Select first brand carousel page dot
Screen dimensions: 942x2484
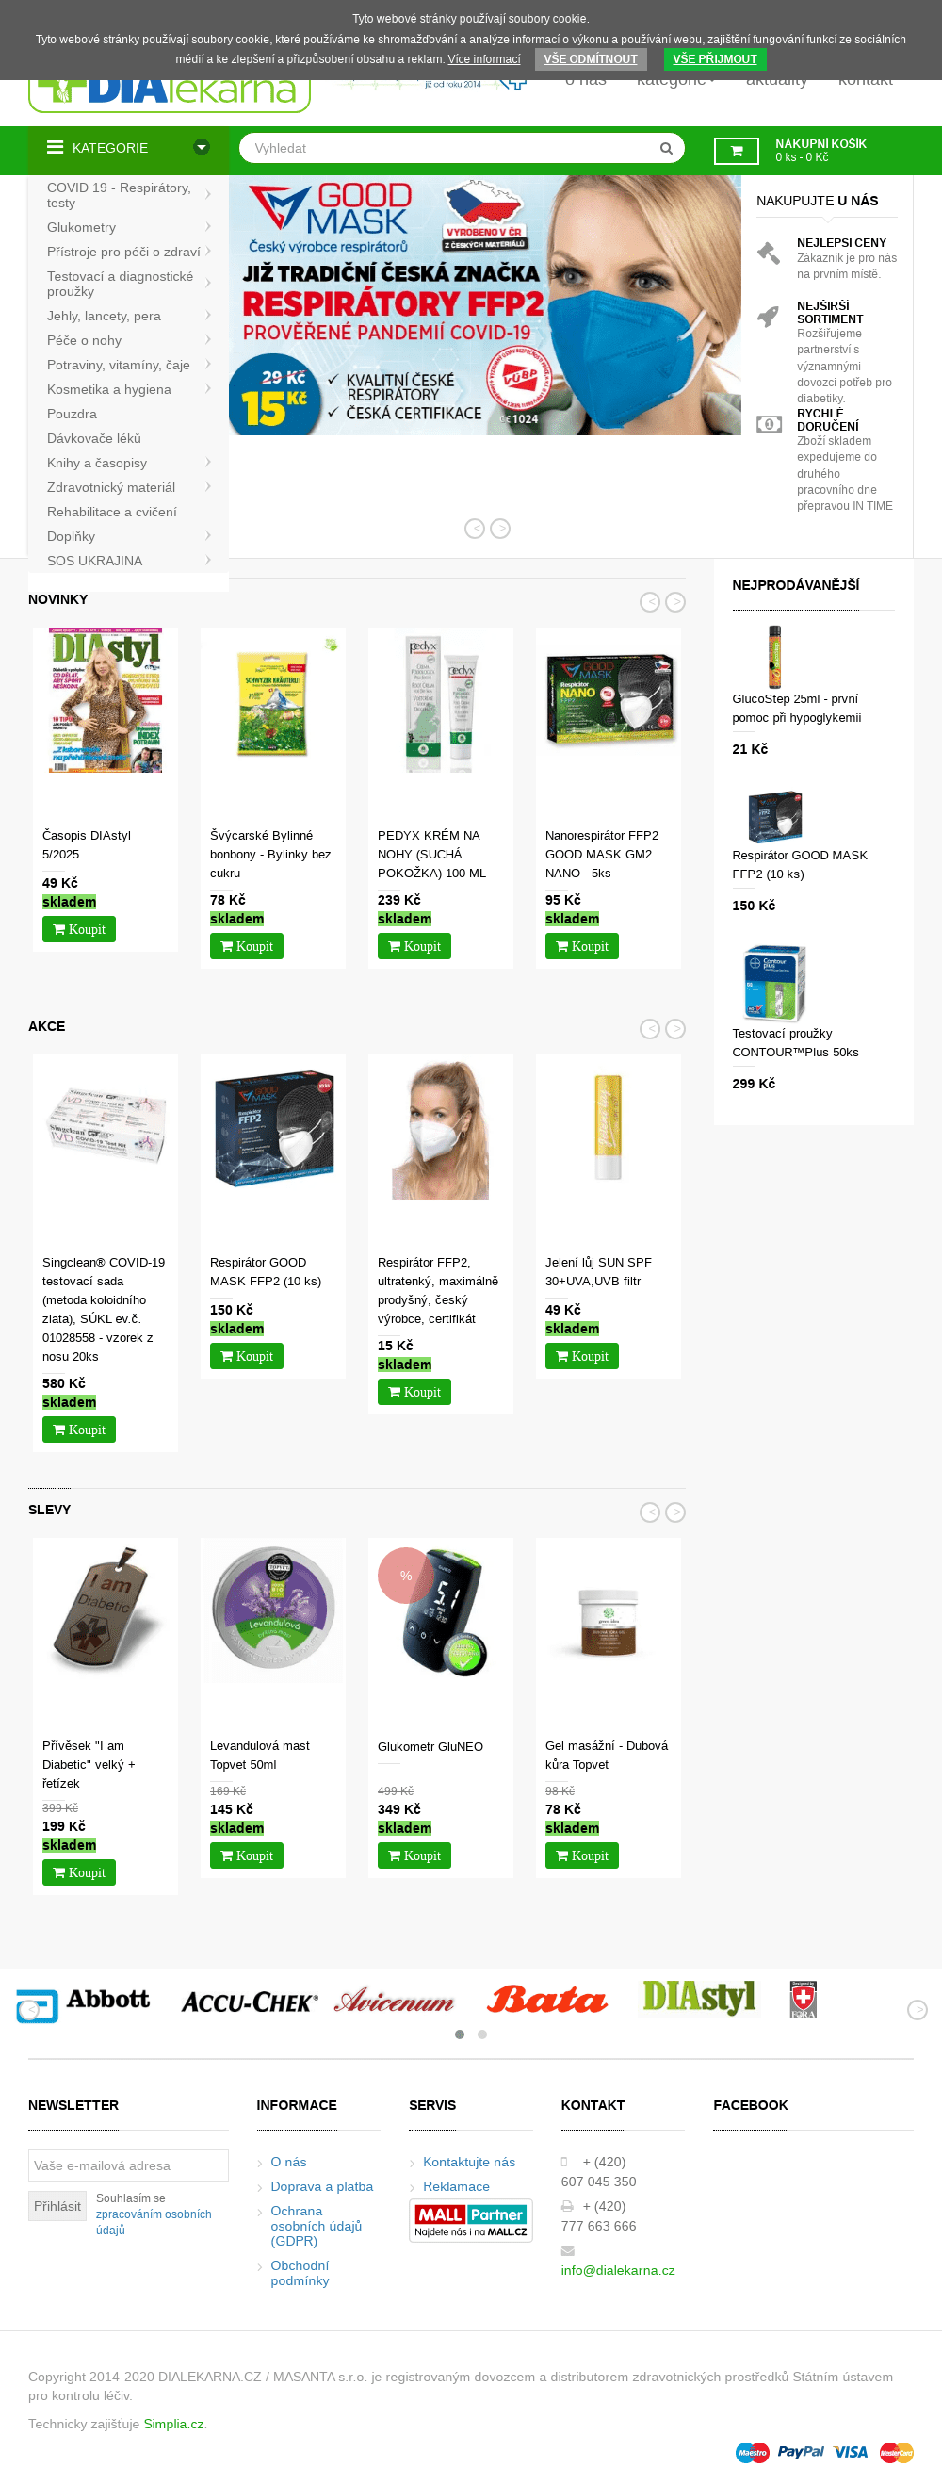point(460,2035)
